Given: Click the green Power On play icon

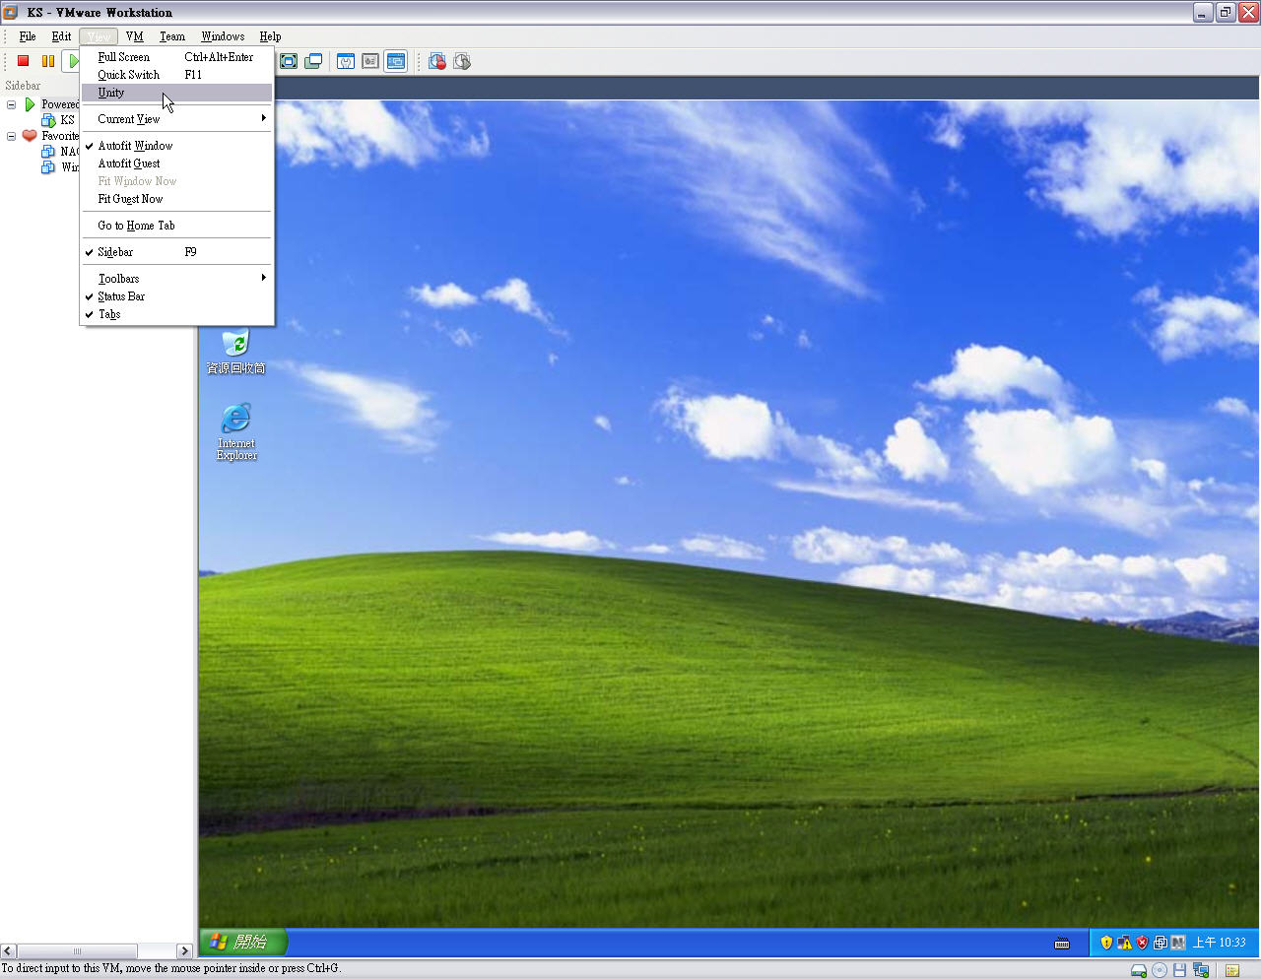Looking at the screenshot, I should (72, 61).
